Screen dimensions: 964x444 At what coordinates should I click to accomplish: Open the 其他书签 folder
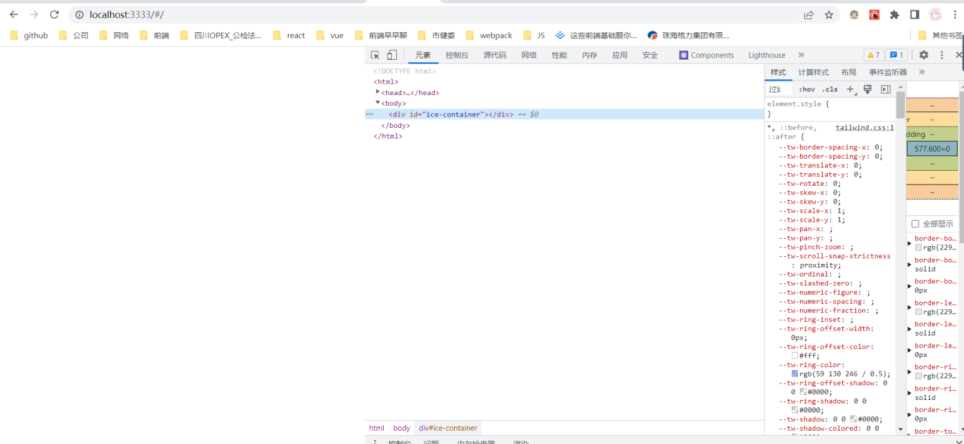pos(941,35)
